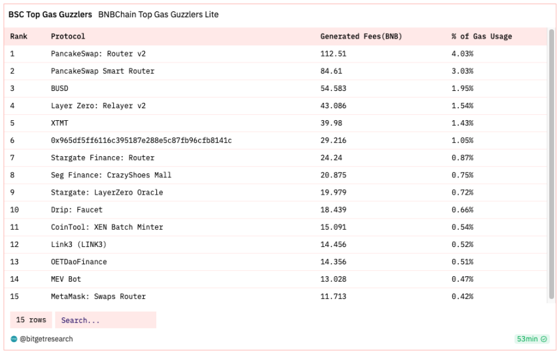Select the Stargate Finance: Router row
This screenshot has width=560, height=354.
click(275, 158)
